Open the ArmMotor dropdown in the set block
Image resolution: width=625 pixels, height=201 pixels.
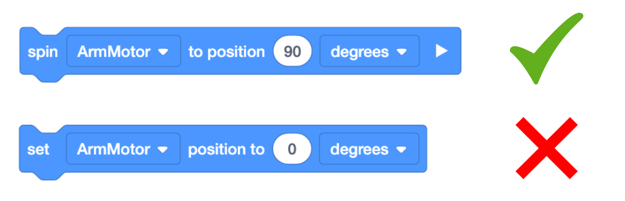(x=123, y=149)
